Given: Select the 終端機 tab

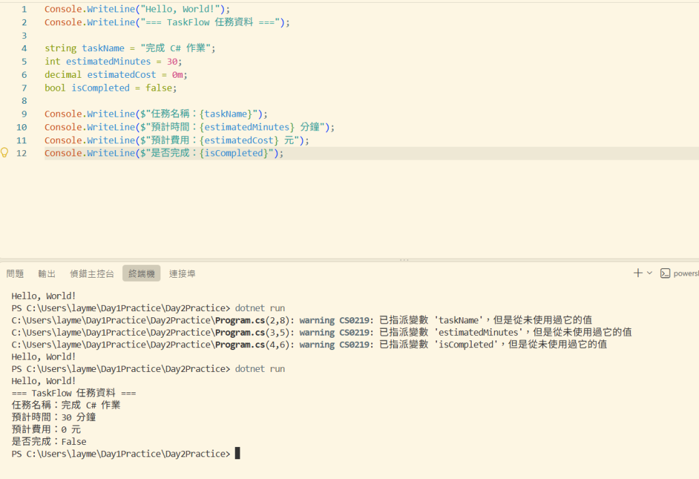Looking at the screenshot, I should (x=141, y=274).
